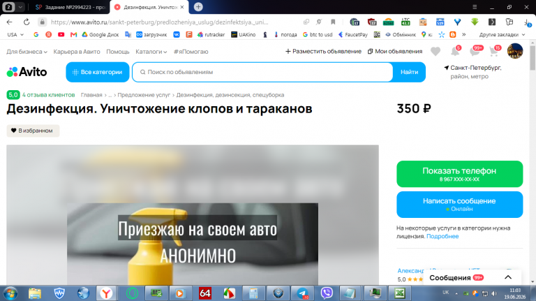Image resolution: width=536 pixels, height=301 pixels.
Task: Open the site security lock icon
Action: 42,22
